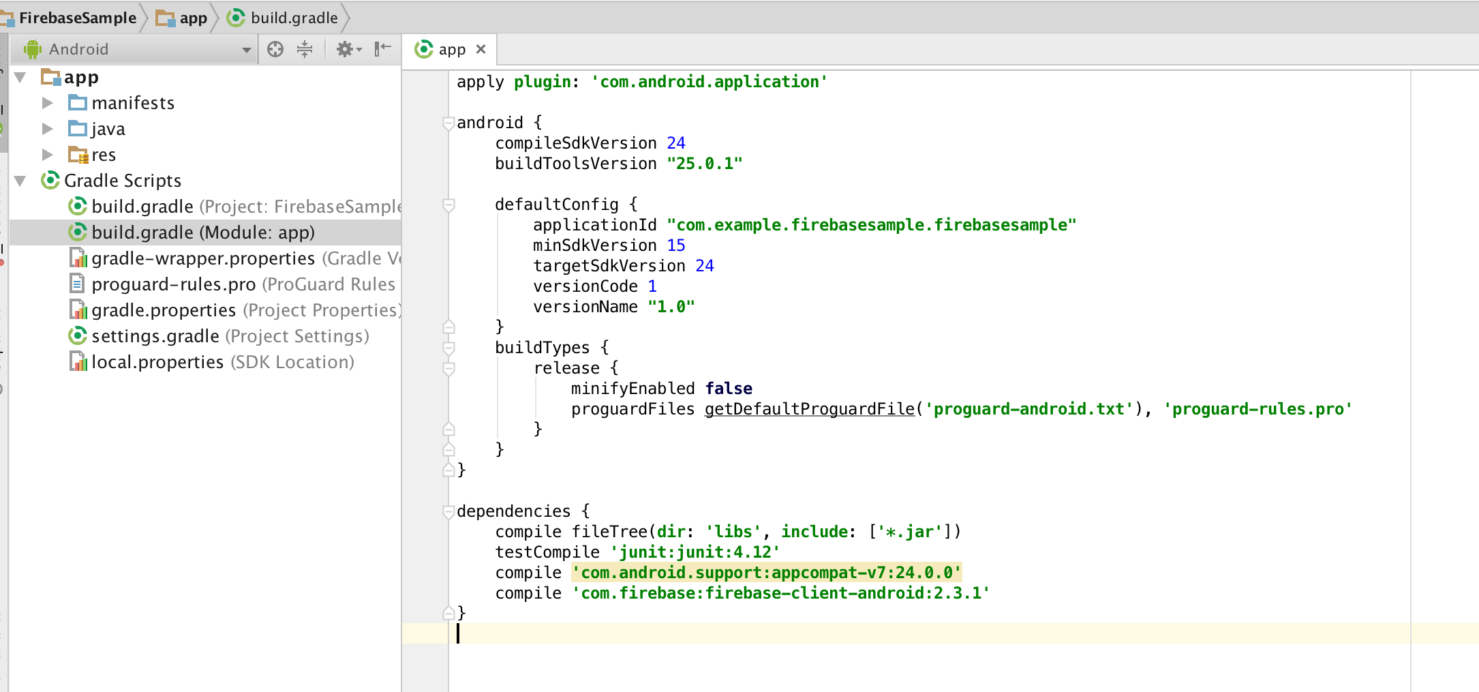This screenshot has width=1479, height=692.
Task: Collapse the android block using the gutter fold marker
Action: [x=448, y=123]
